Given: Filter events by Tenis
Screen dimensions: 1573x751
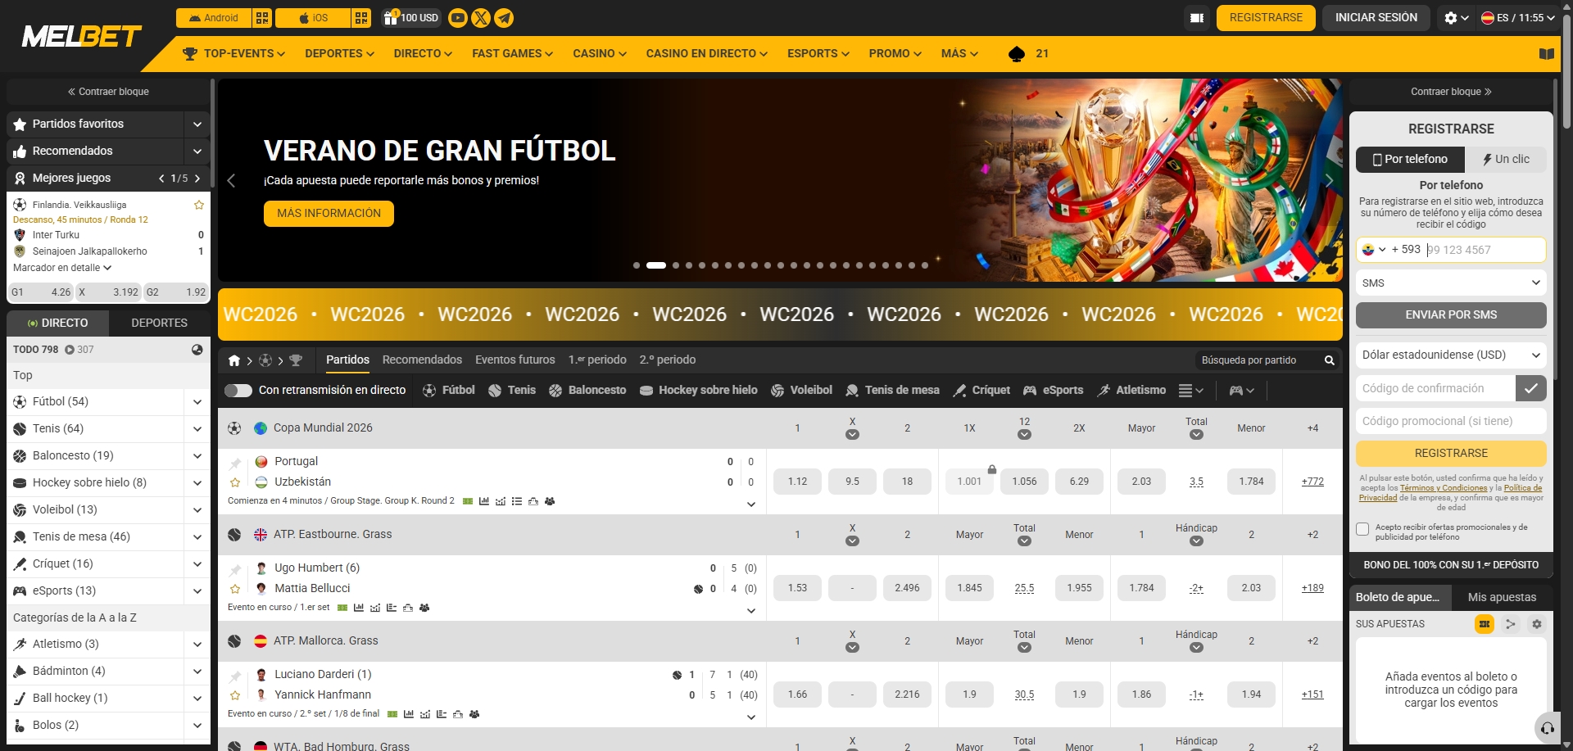Looking at the screenshot, I should 512,391.
